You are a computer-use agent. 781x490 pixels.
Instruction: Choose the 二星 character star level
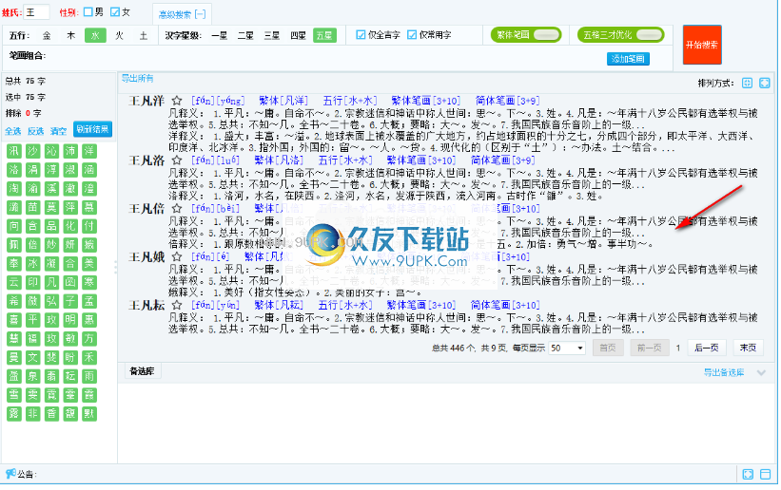click(x=245, y=35)
